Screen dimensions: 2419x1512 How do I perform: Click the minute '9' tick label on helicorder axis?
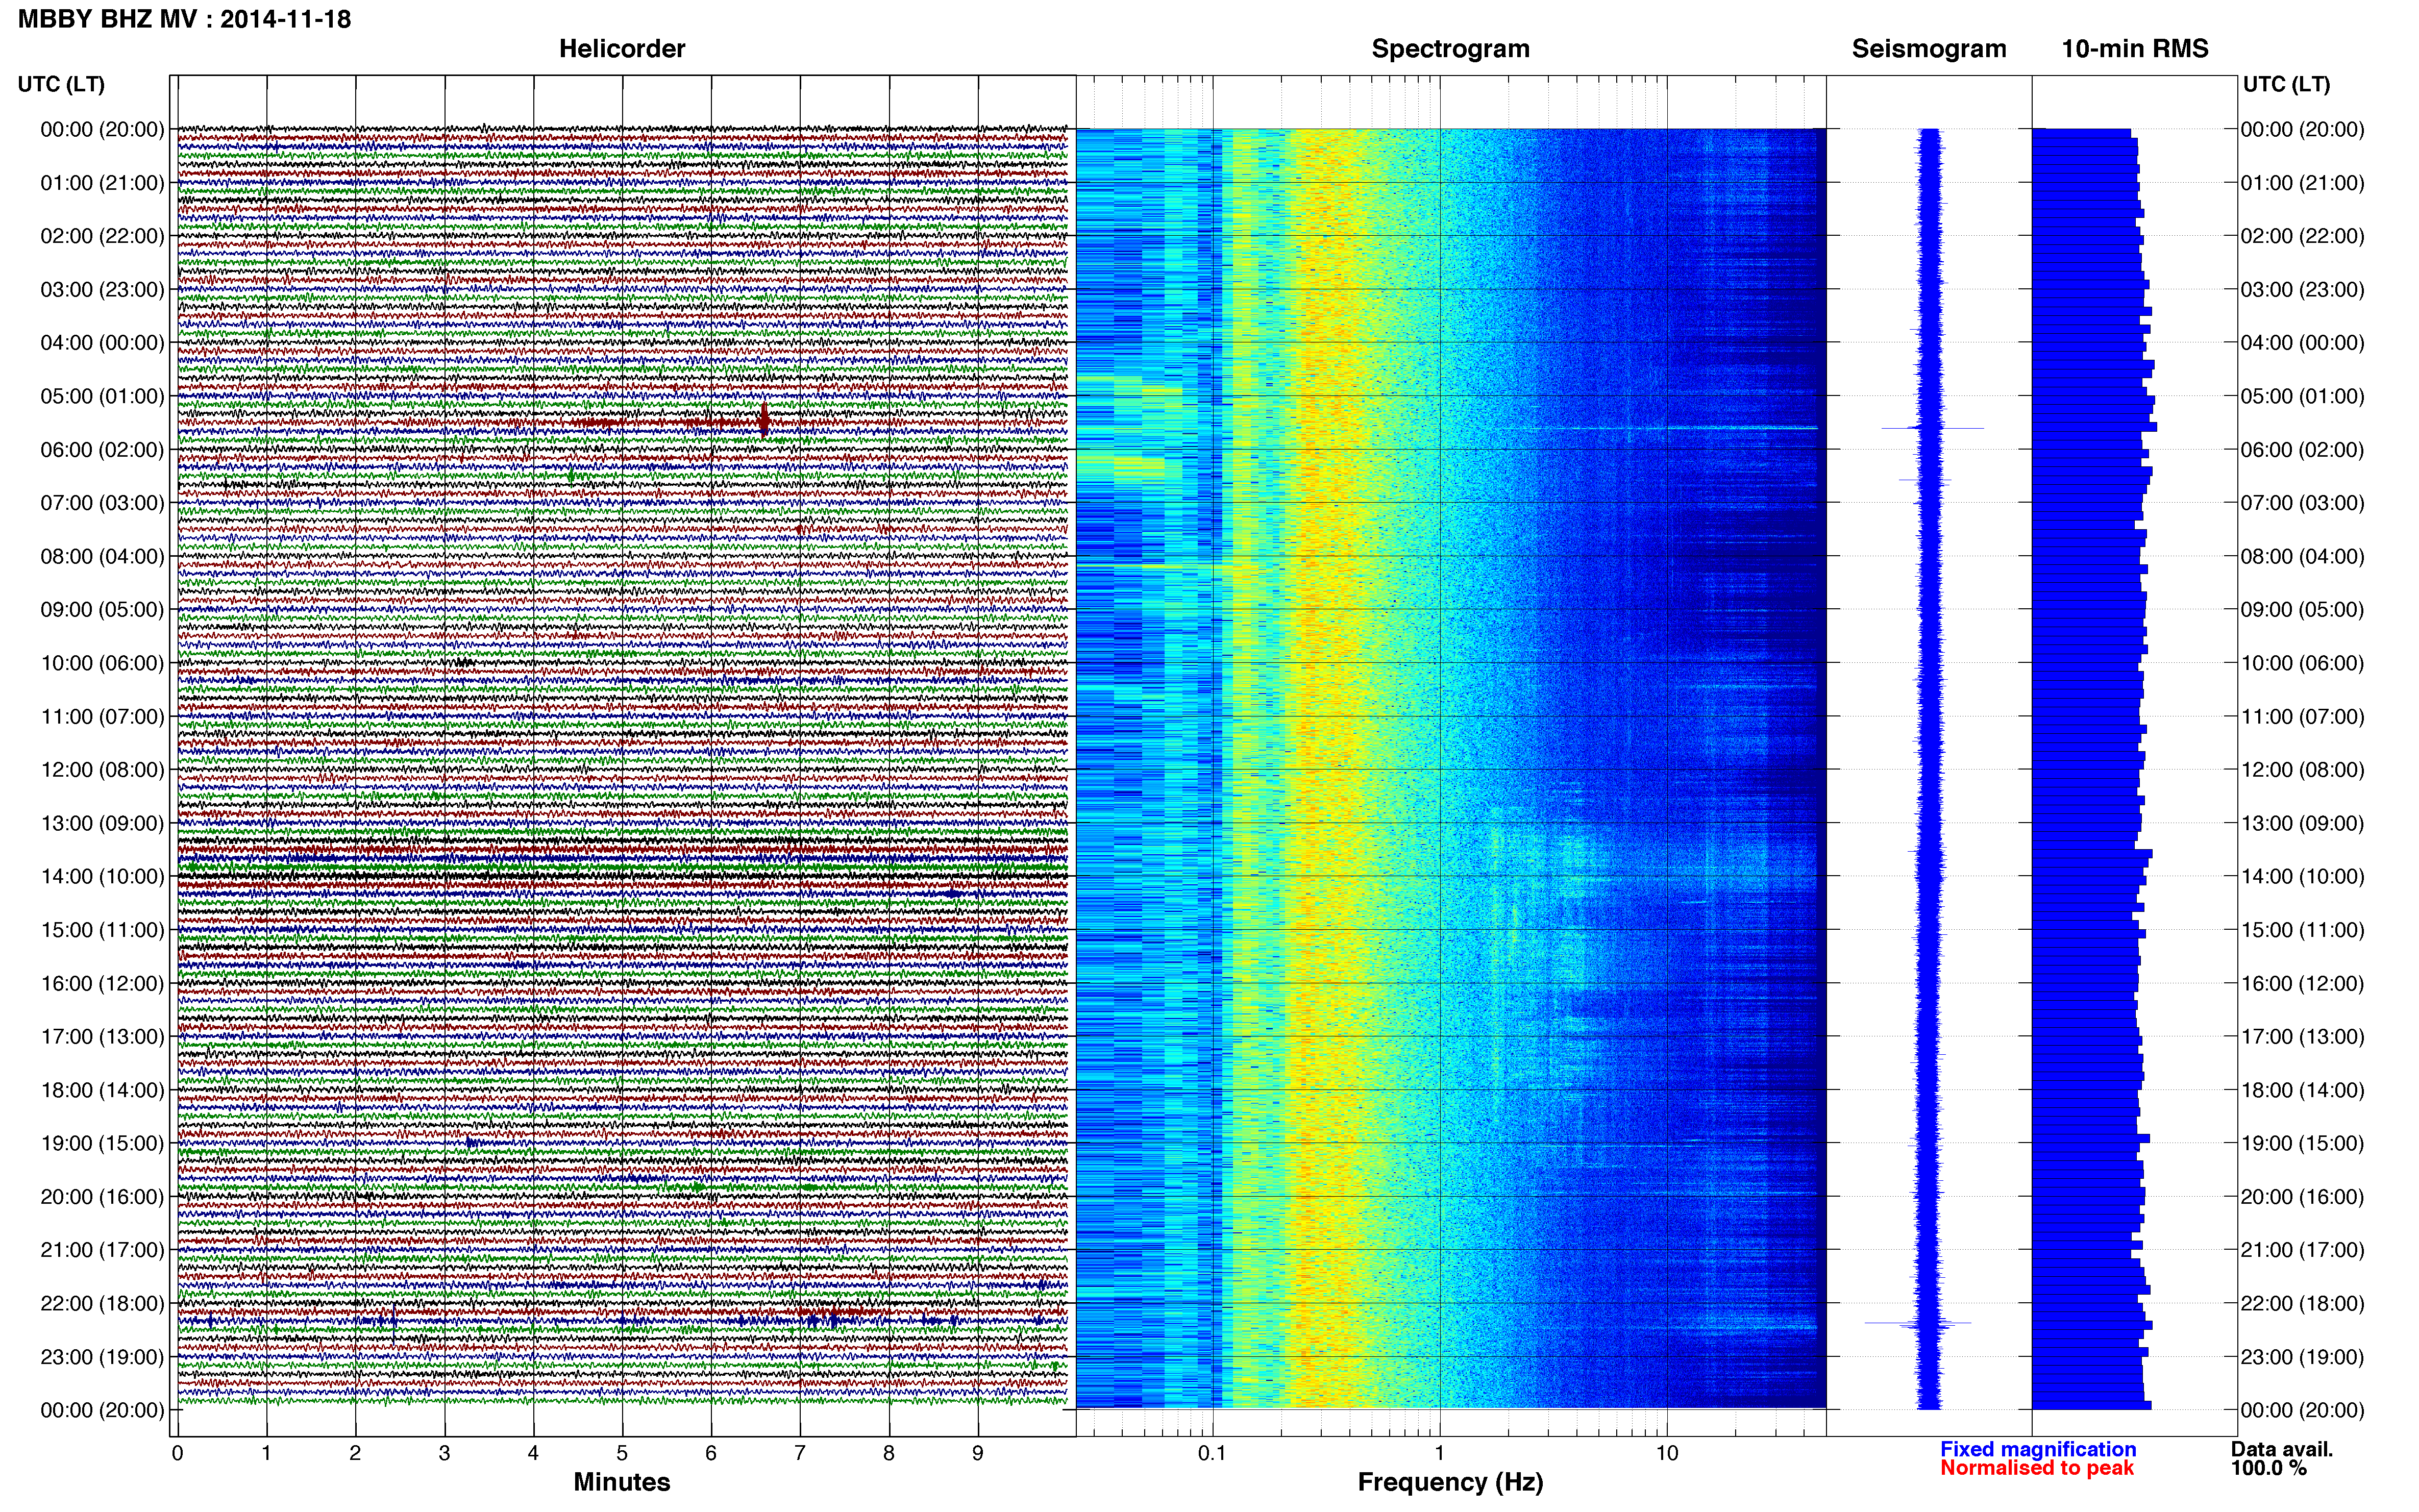[x=978, y=1453]
